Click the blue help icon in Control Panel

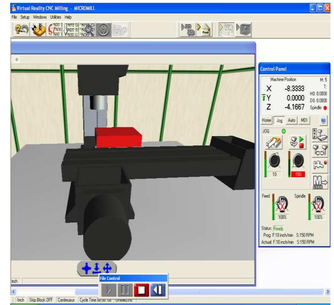coord(323,121)
